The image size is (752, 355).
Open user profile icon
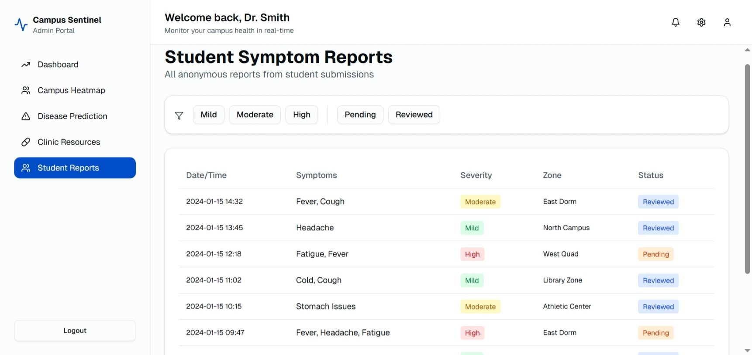pyautogui.click(x=727, y=22)
